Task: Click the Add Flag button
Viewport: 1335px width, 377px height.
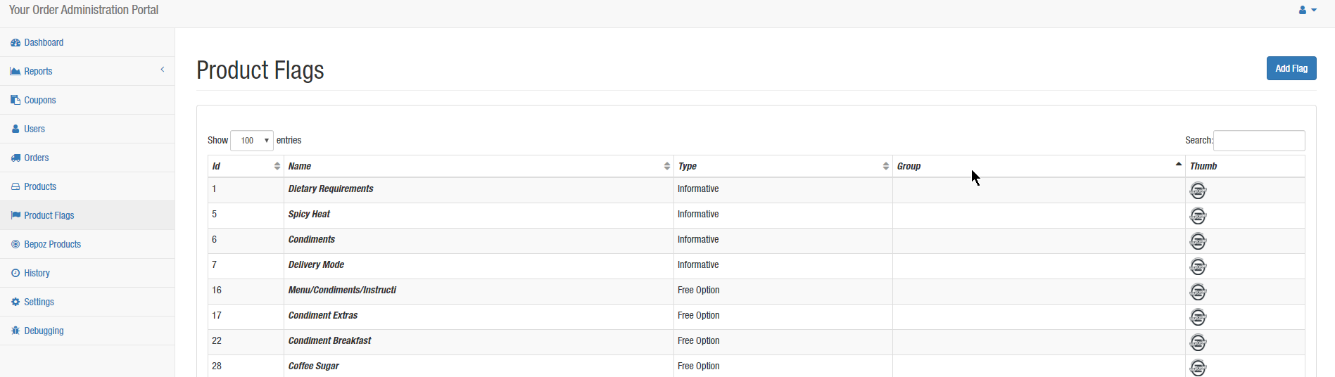Action: click(x=1291, y=68)
